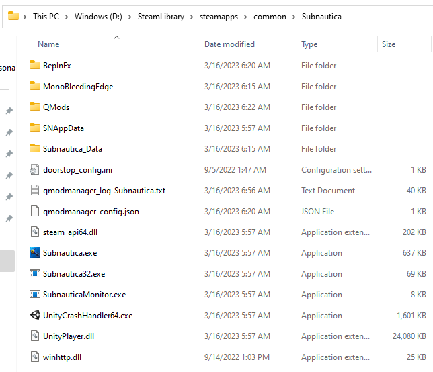The image size is (433, 372).
Task: Click the Subnautica32.exe application icon
Action: 35,273
